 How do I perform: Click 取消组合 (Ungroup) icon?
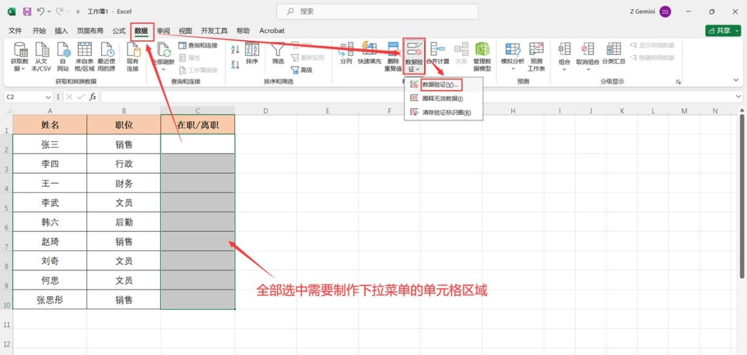tap(588, 49)
